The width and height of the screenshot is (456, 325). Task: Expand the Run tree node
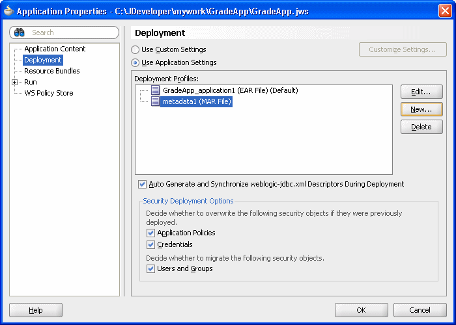15,82
